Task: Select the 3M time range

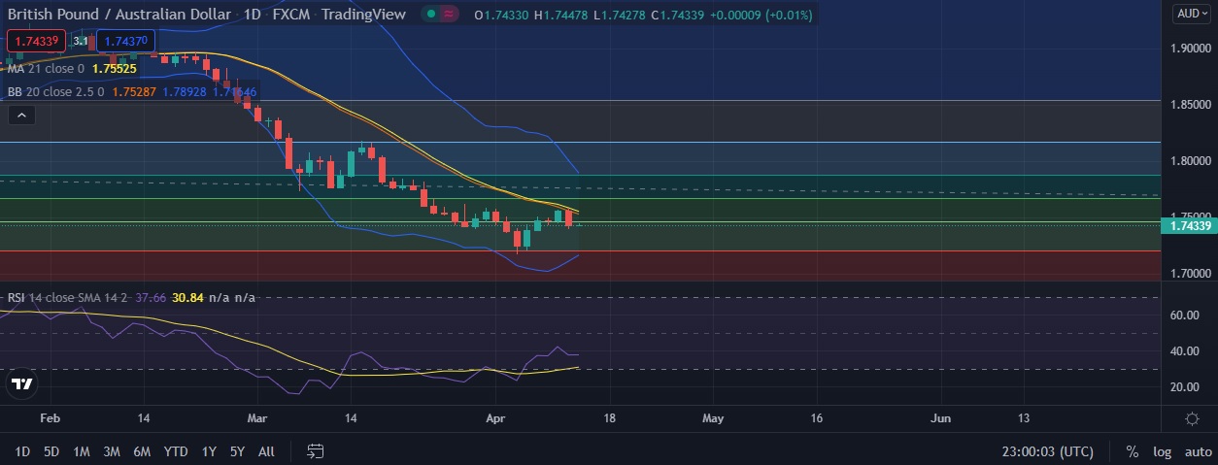Action: click(112, 451)
